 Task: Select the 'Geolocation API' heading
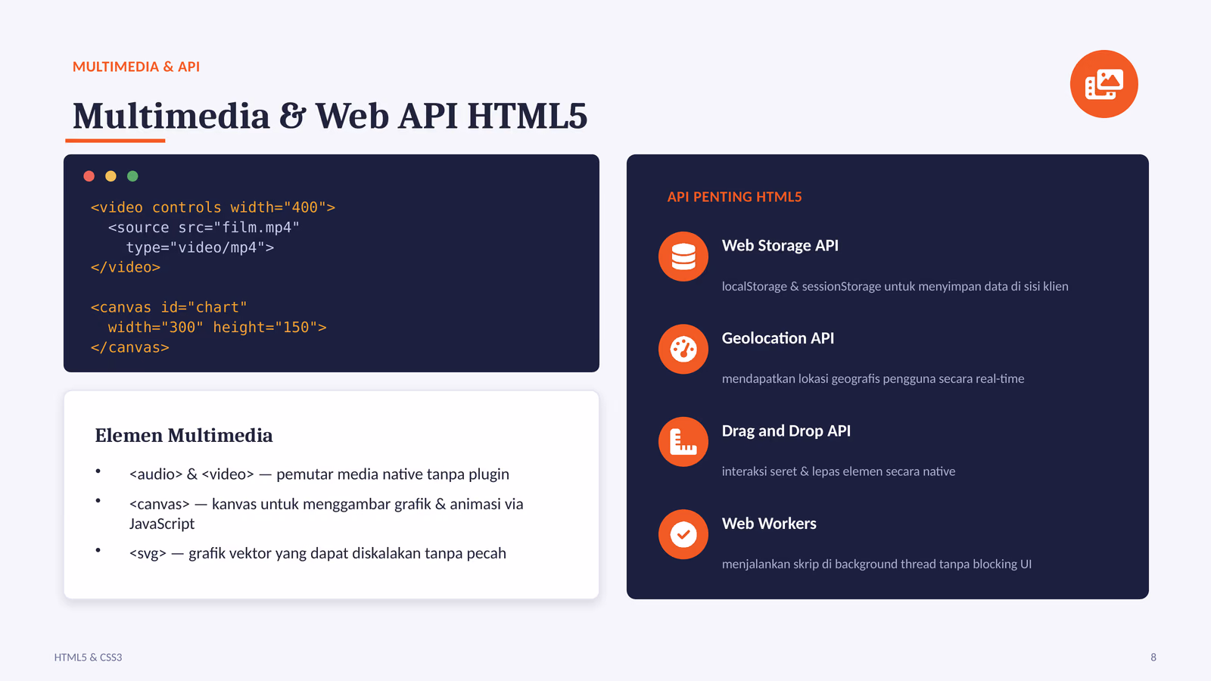[x=778, y=338]
